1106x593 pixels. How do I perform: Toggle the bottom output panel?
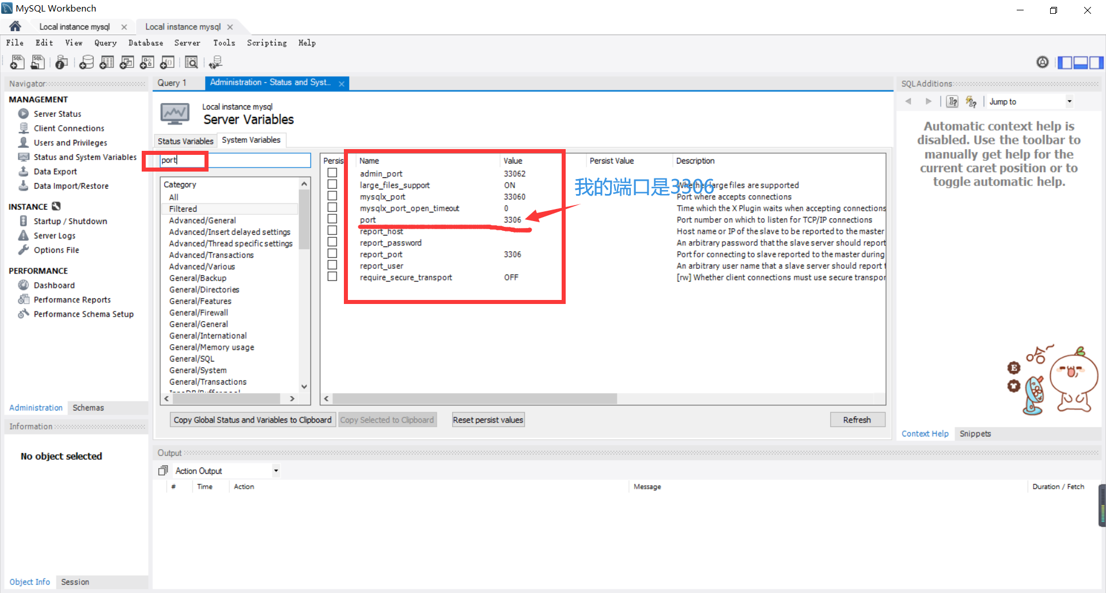1081,62
